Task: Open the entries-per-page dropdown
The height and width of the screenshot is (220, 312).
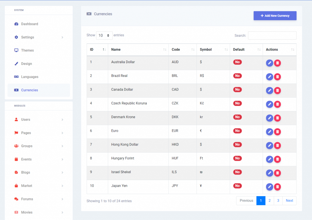Action: (104, 35)
